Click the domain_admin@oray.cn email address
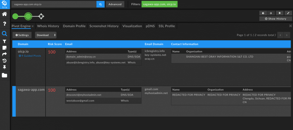293x130 pixels. 81,57
